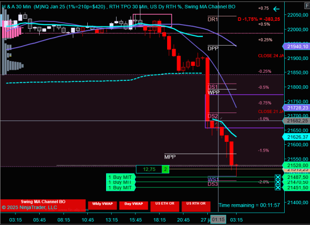The width and height of the screenshot is (310, 225).
Task: Click the 15:45 time axis label
Action: (x=135, y=220)
